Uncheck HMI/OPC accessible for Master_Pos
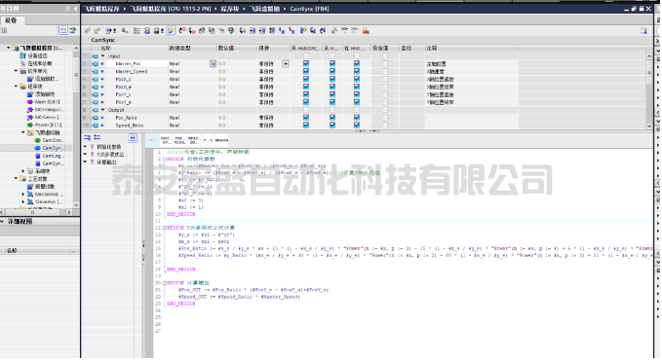662x361 pixels. coord(306,63)
